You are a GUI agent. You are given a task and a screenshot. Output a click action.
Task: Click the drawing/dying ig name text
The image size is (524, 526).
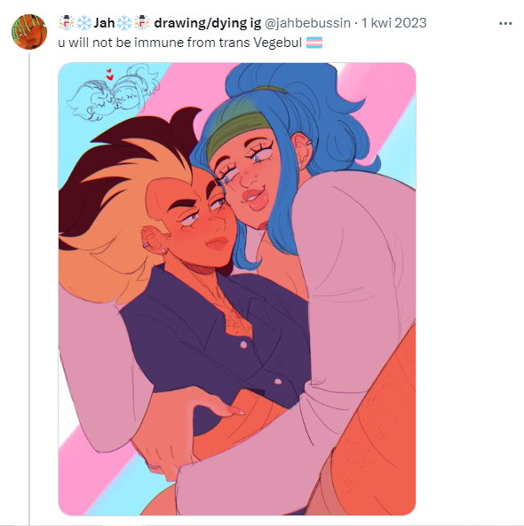tap(207, 23)
